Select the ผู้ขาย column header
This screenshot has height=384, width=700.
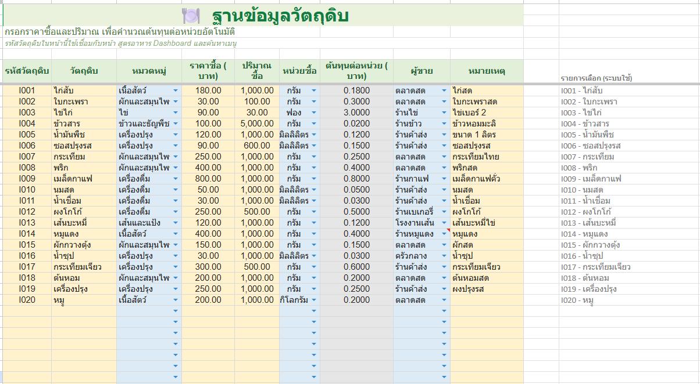coord(422,71)
